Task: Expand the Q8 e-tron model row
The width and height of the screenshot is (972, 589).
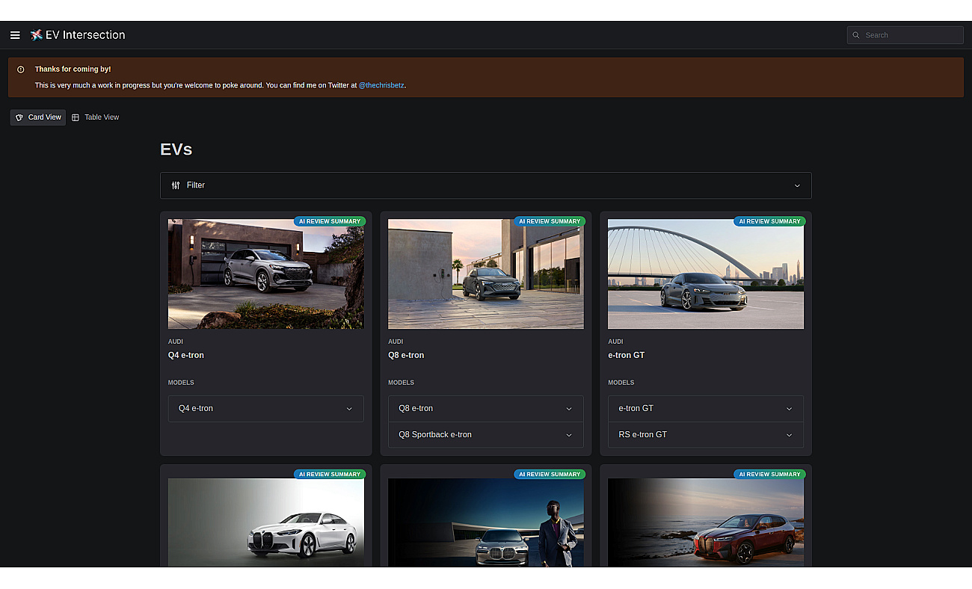Action: point(486,409)
